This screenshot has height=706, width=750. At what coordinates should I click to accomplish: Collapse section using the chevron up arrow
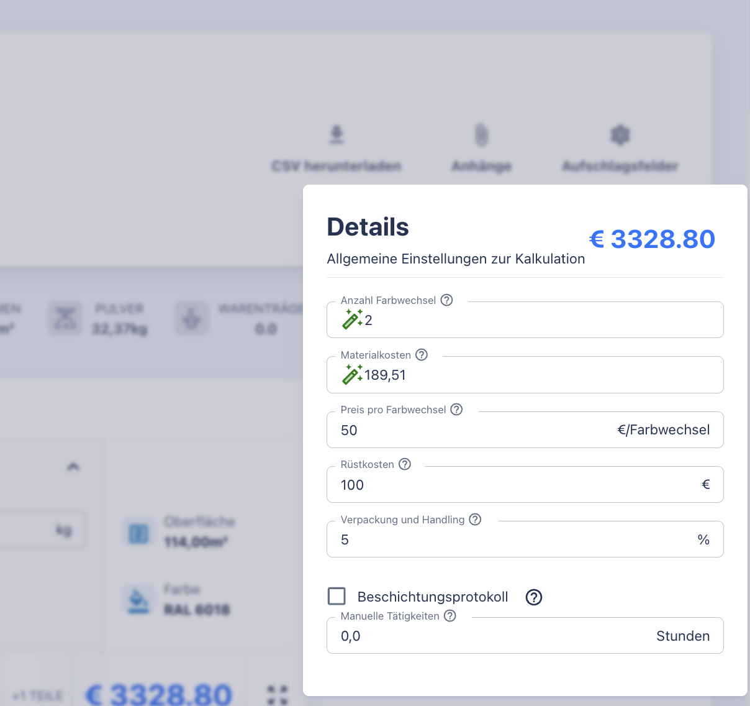coord(73,467)
